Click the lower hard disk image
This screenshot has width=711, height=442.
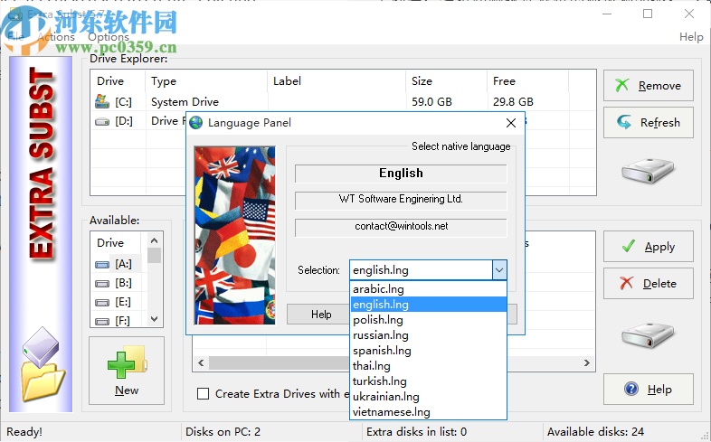[x=648, y=335]
